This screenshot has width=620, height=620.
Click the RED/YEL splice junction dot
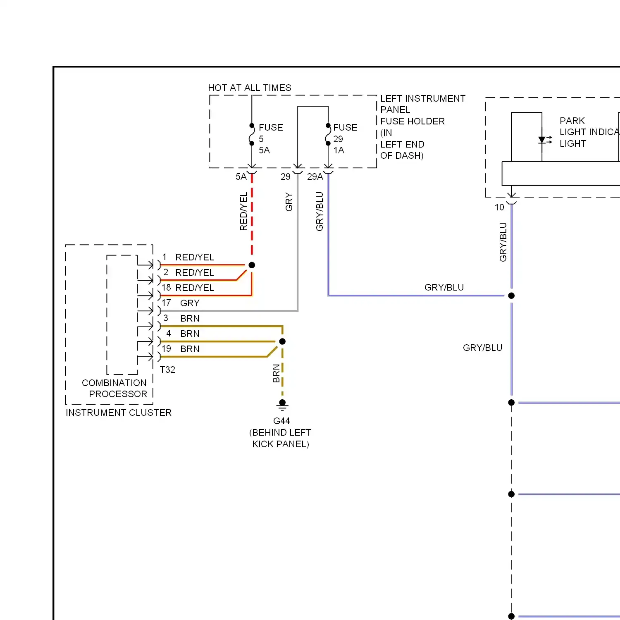(x=252, y=265)
